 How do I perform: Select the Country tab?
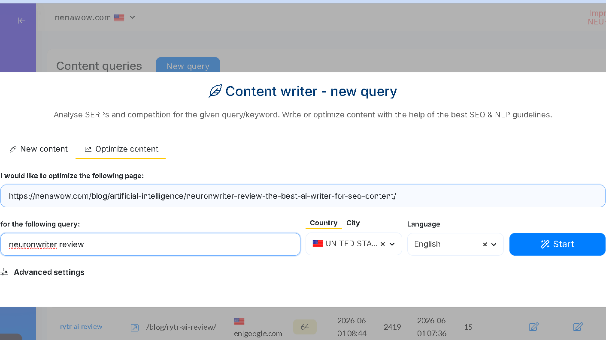point(323,223)
